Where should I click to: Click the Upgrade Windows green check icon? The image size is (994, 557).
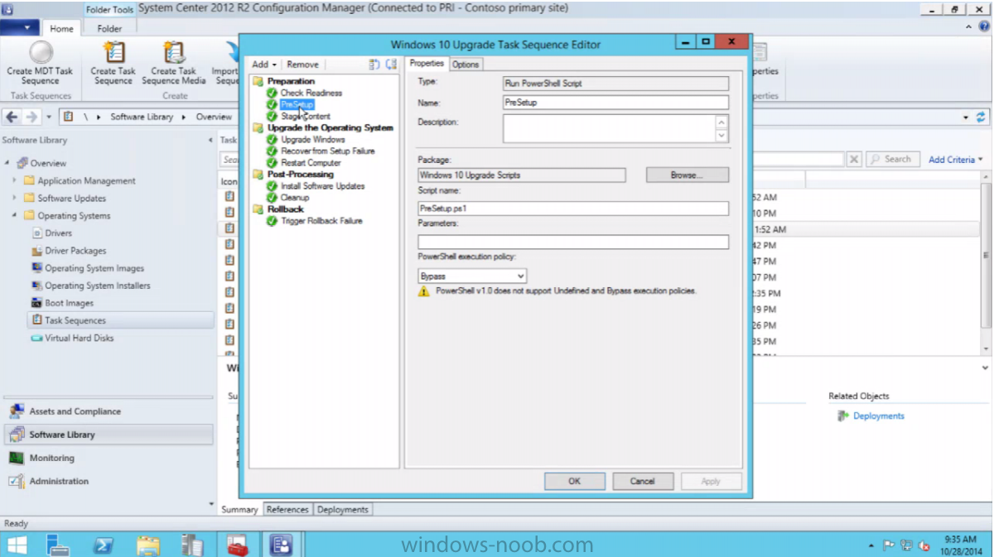[x=272, y=139]
